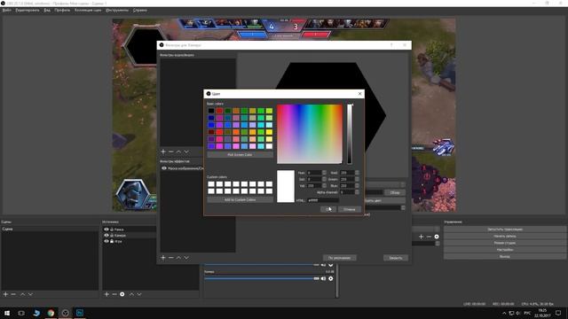
Task: Step the Val spinner arrows
Action: (x=324, y=186)
